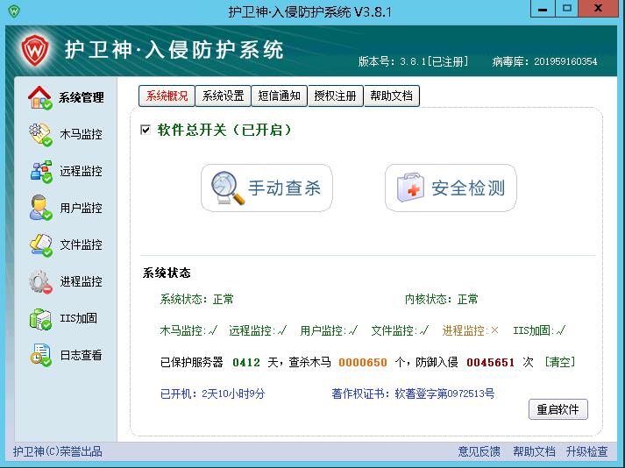Viewport: 625px width, 468px height.
Task: Open the 系统设置 tab
Action: pos(223,96)
